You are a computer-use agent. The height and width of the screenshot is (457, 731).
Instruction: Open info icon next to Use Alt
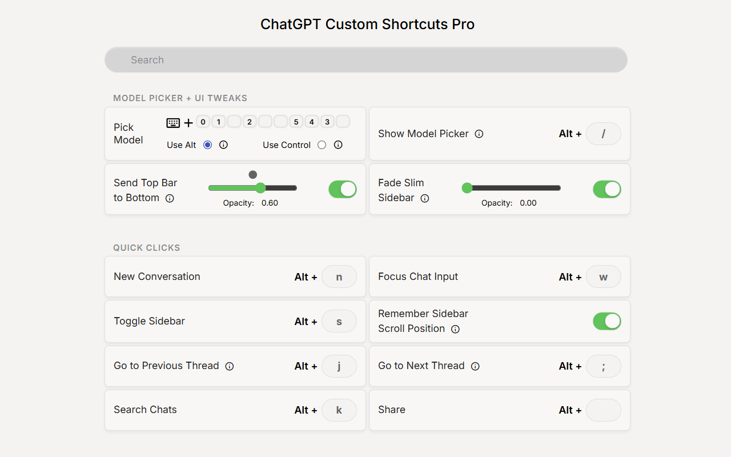pyautogui.click(x=224, y=145)
